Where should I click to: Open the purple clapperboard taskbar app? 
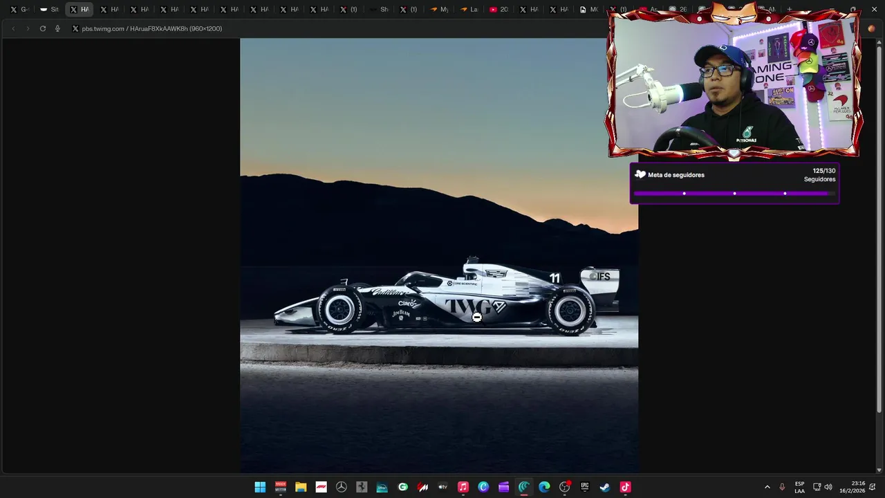(x=503, y=487)
